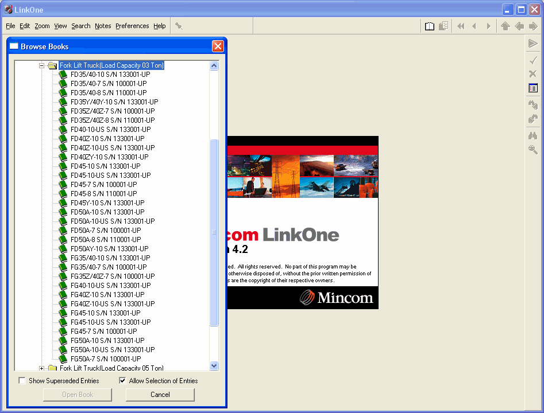Image resolution: width=544 pixels, height=413 pixels.
Task: Click the selection list icon in sidebar
Action: pyautogui.click(x=533, y=88)
